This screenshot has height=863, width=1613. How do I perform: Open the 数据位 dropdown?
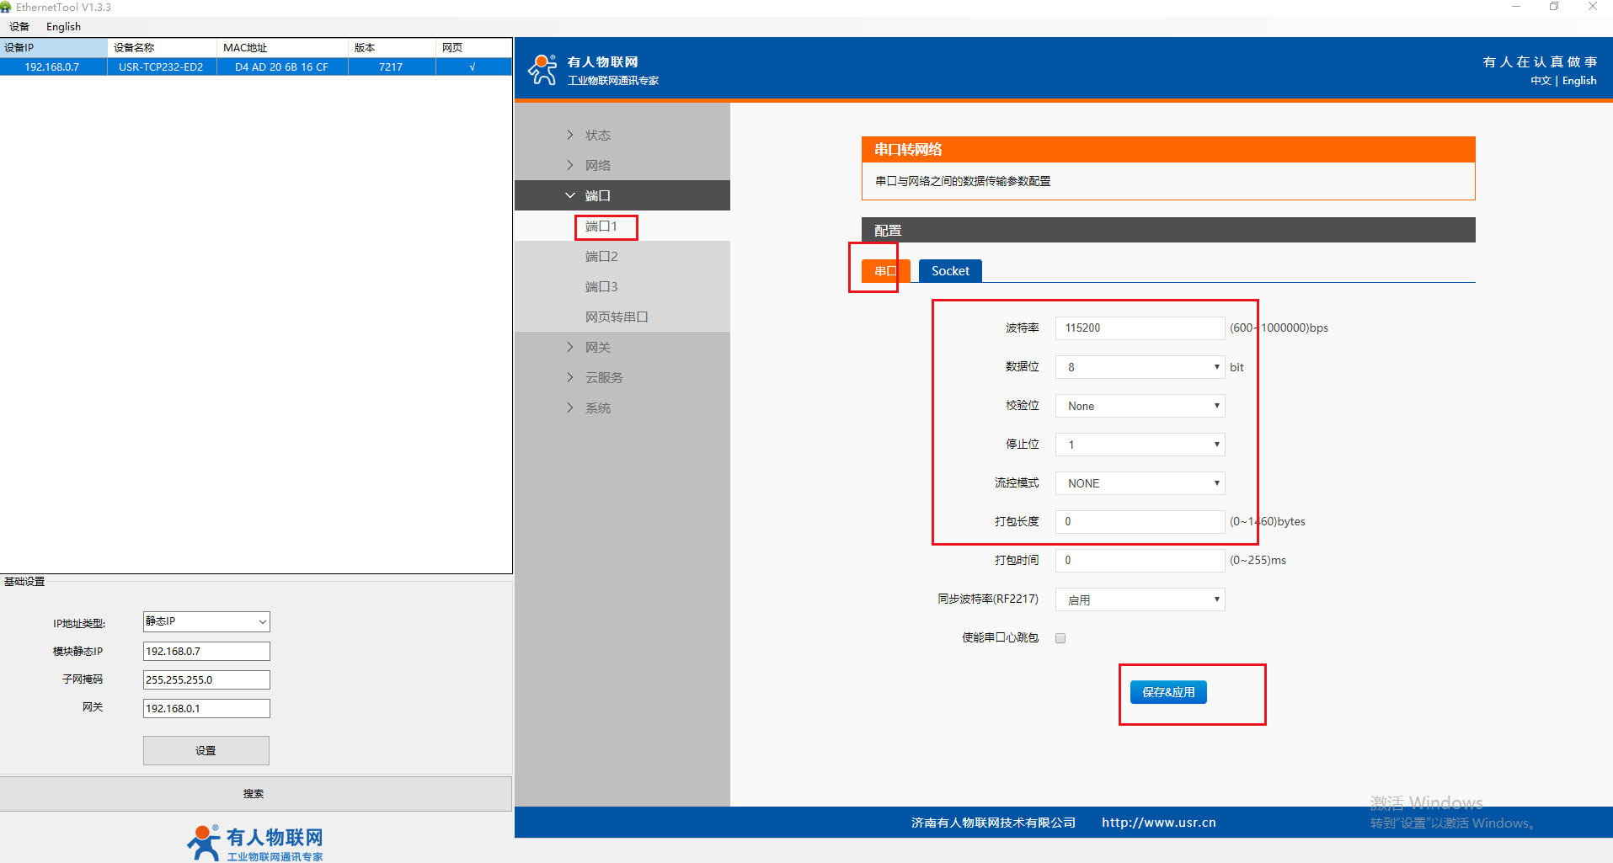[x=1139, y=367]
